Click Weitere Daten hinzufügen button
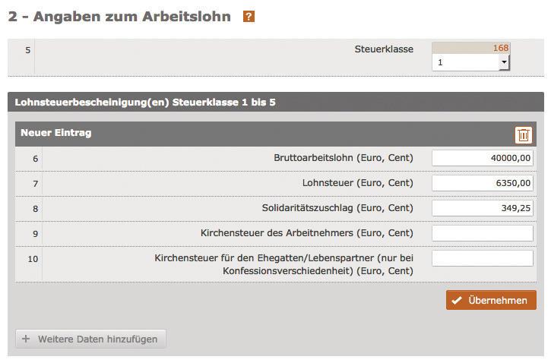 90,339
